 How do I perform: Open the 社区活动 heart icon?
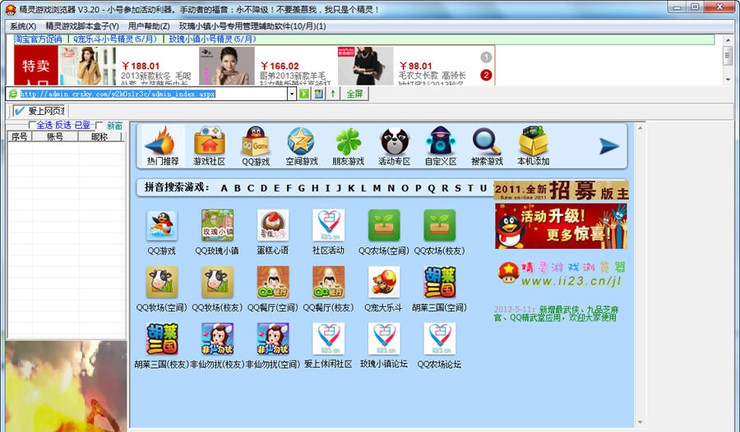tap(328, 225)
